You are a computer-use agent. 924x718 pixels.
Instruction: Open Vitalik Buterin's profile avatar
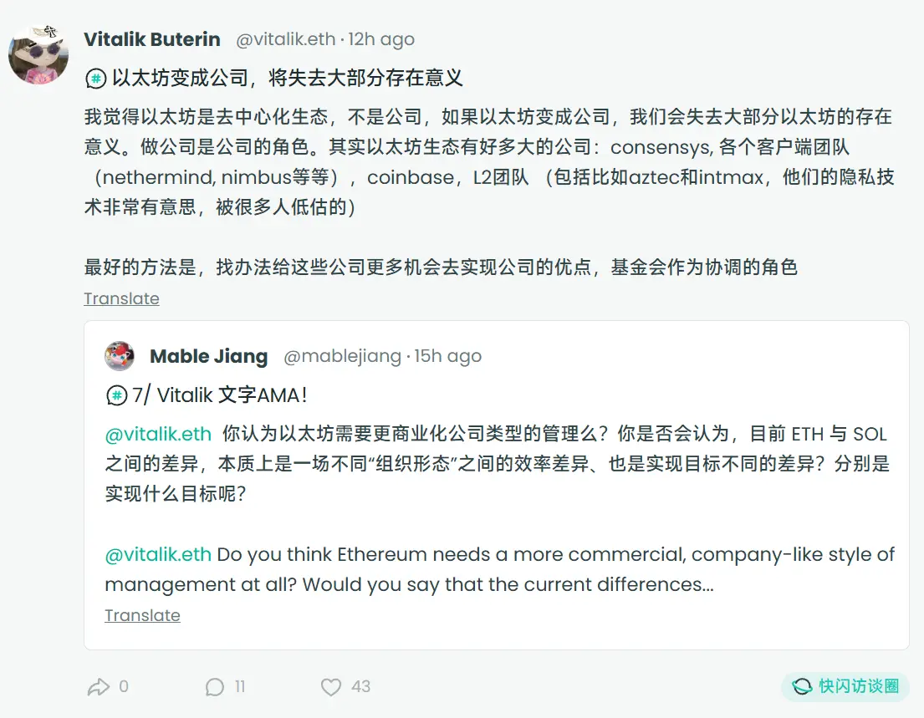pos(38,54)
